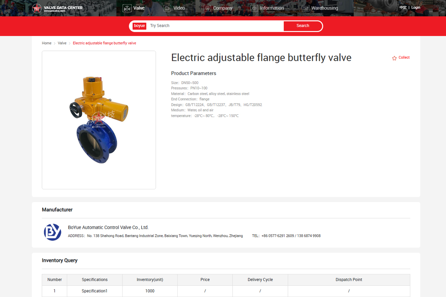Open the Video menu item
The height and width of the screenshot is (297, 446).
179,8
